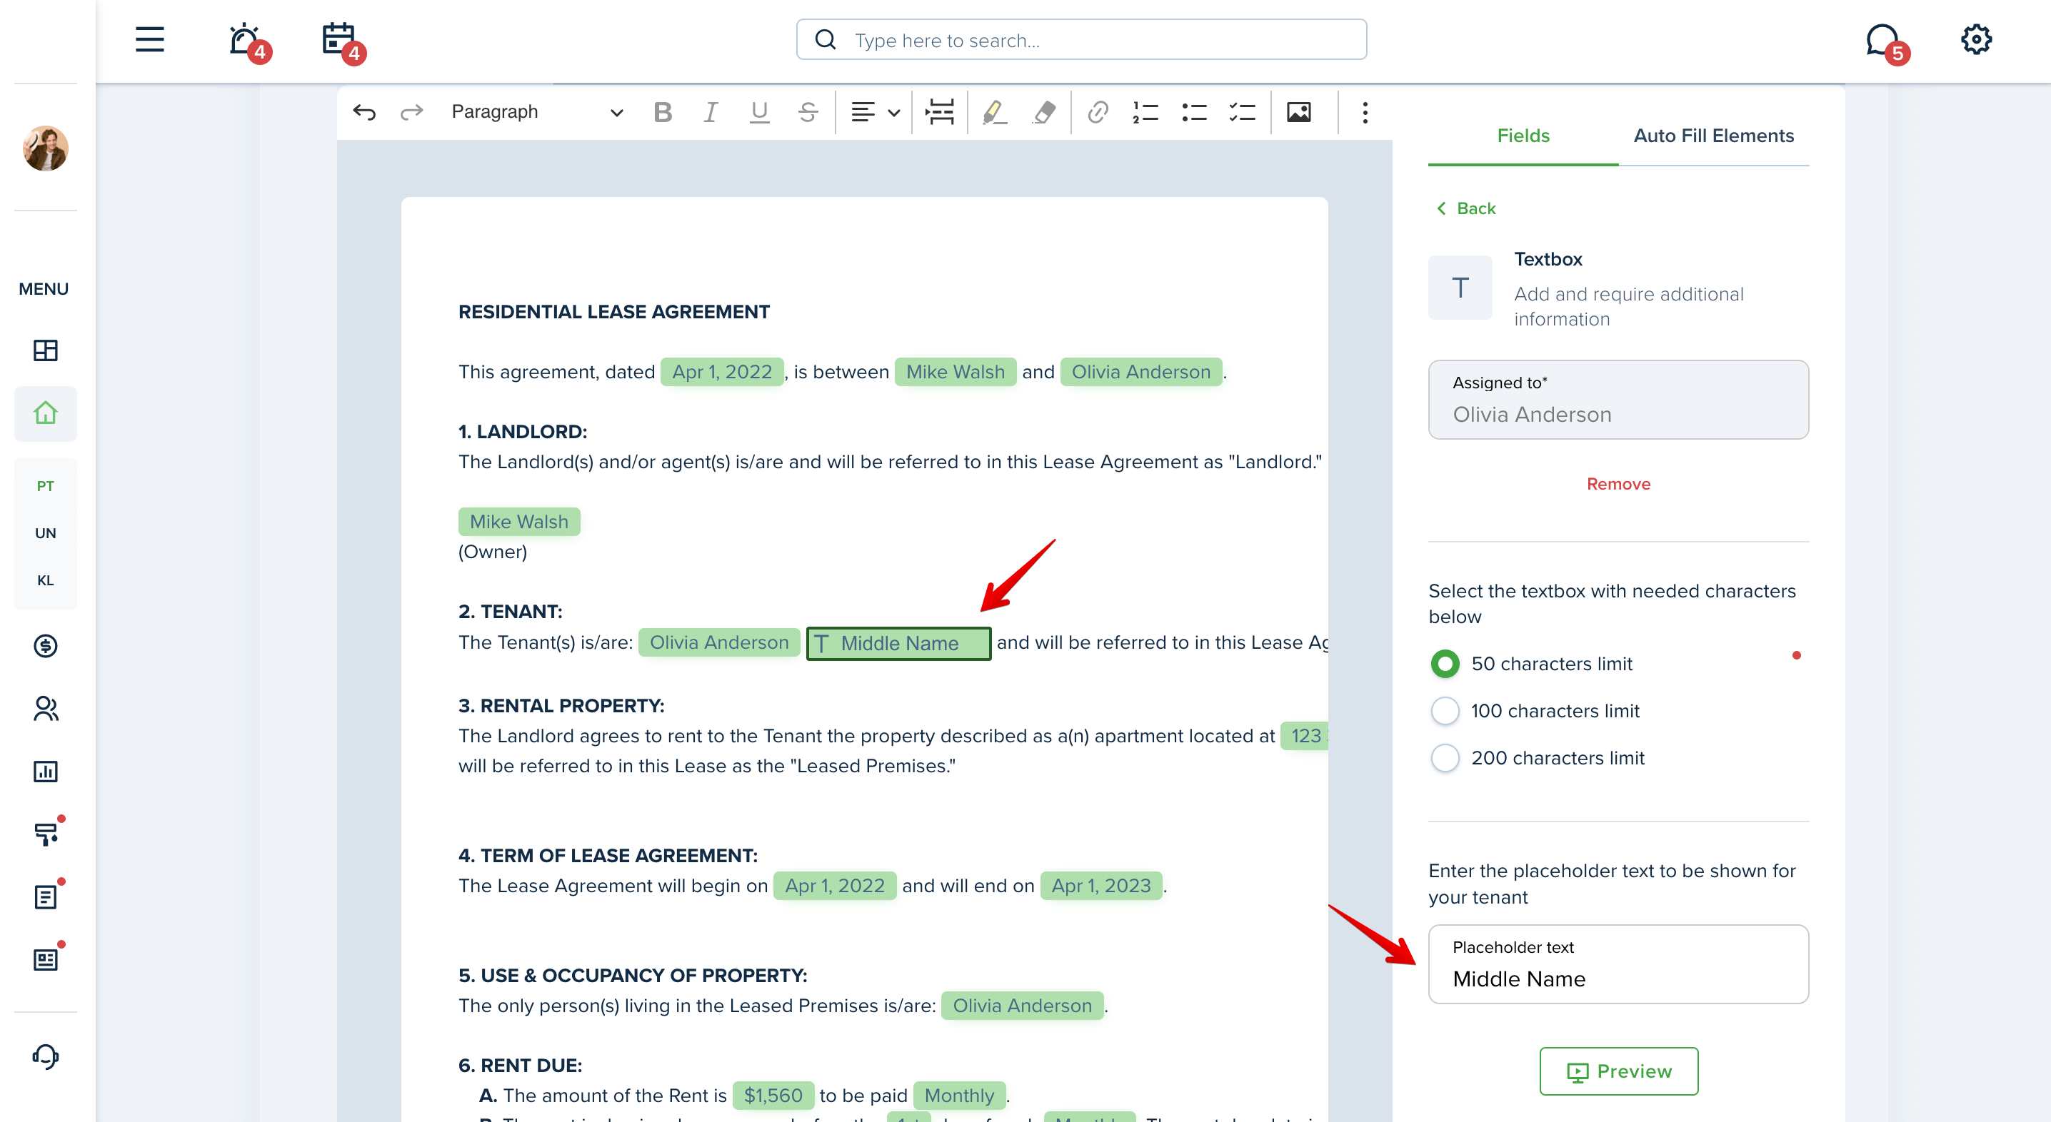
Task: Click Placeholder text input
Action: tap(1618, 964)
